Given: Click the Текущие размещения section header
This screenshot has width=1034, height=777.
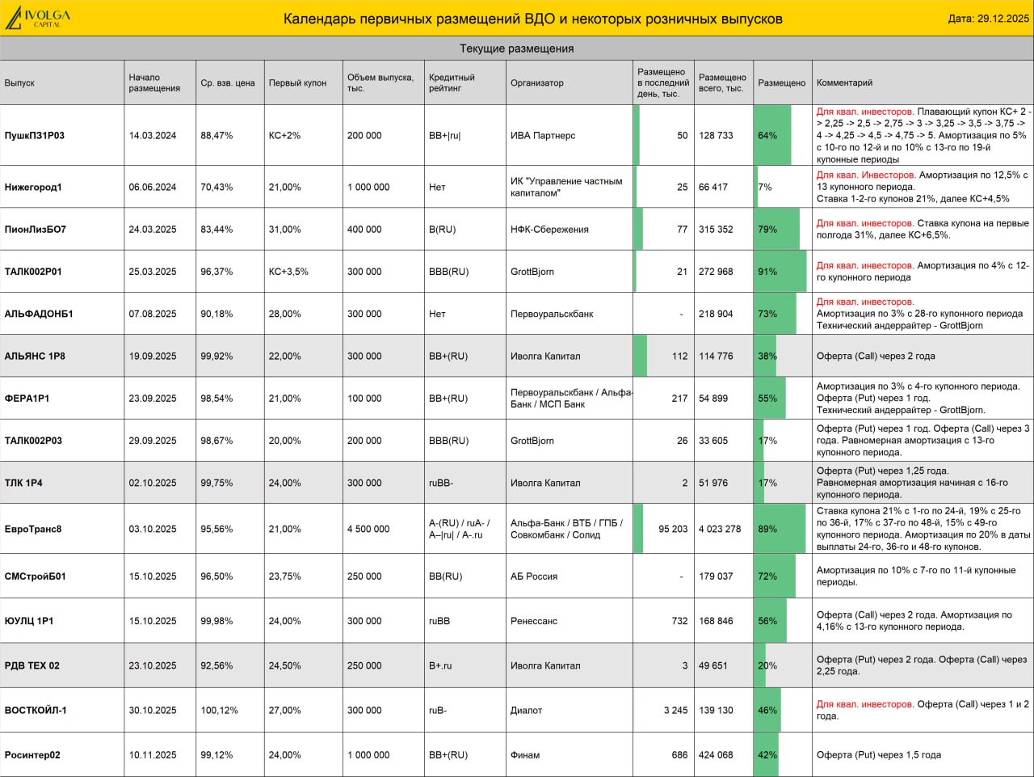Looking at the screenshot, I should [x=517, y=49].
